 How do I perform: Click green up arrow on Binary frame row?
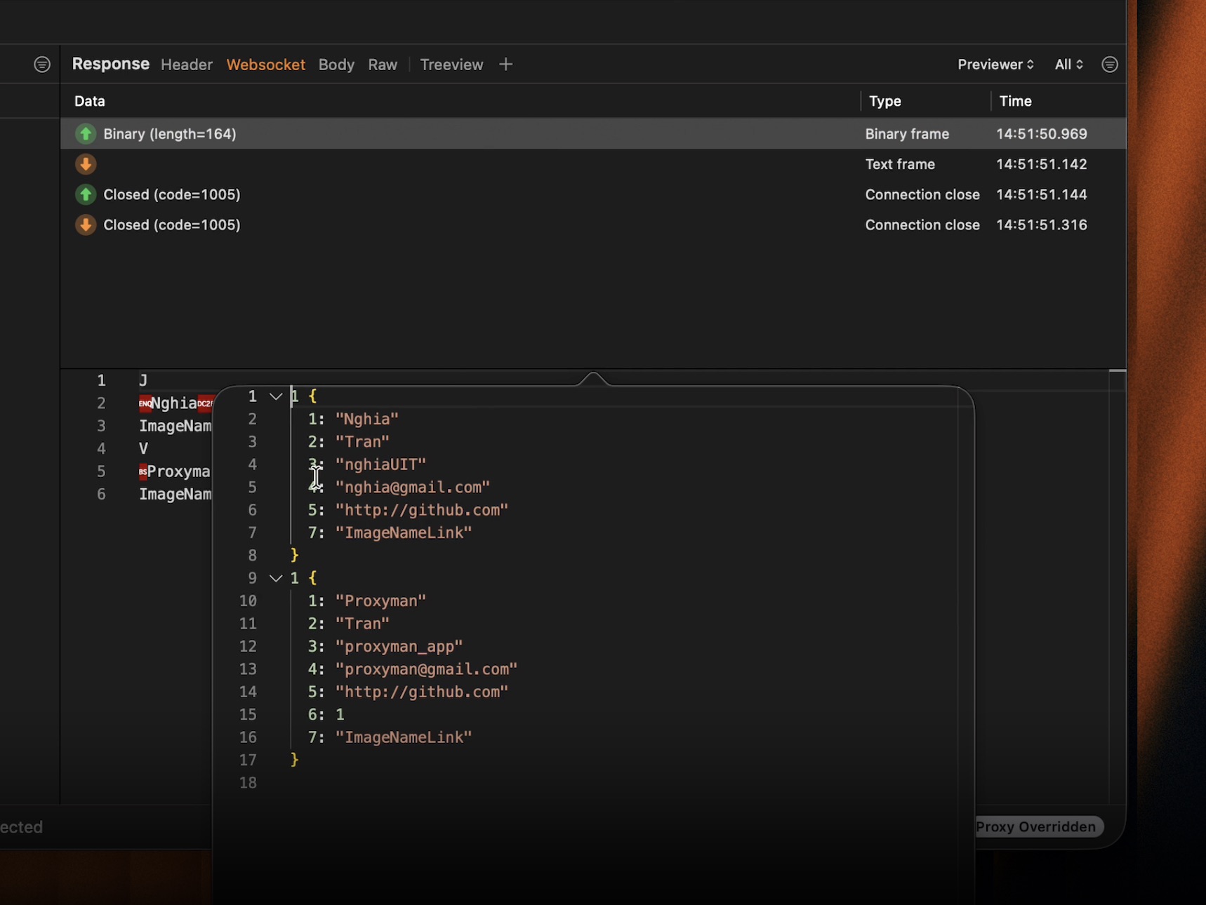click(x=86, y=134)
